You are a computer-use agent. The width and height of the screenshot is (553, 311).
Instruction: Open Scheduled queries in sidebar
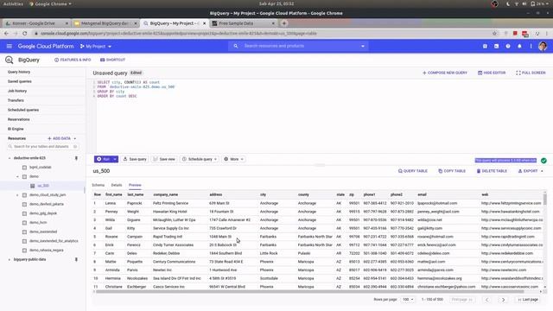tap(23, 110)
